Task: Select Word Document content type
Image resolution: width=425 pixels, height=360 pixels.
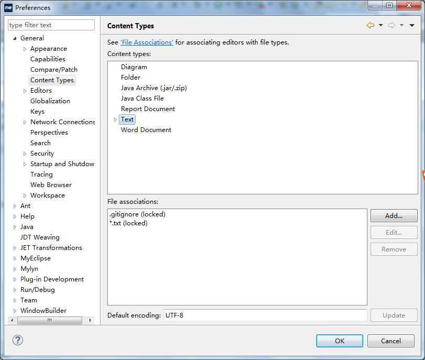Action: coord(146,130)
